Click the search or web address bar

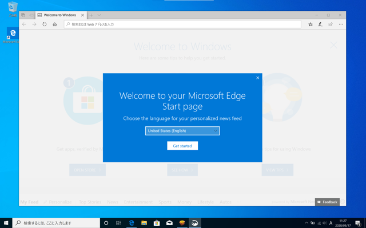pos(182,24)
